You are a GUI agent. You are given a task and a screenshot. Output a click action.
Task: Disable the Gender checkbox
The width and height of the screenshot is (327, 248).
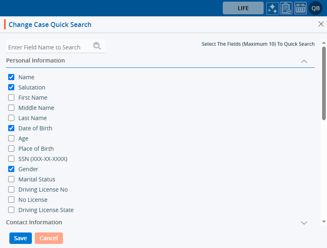11,169
